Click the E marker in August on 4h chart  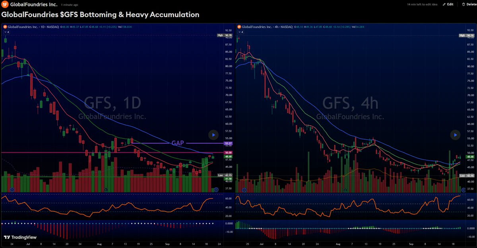click(344, 190)
